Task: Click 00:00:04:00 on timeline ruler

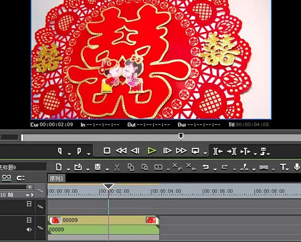Action: coord(166,191)
